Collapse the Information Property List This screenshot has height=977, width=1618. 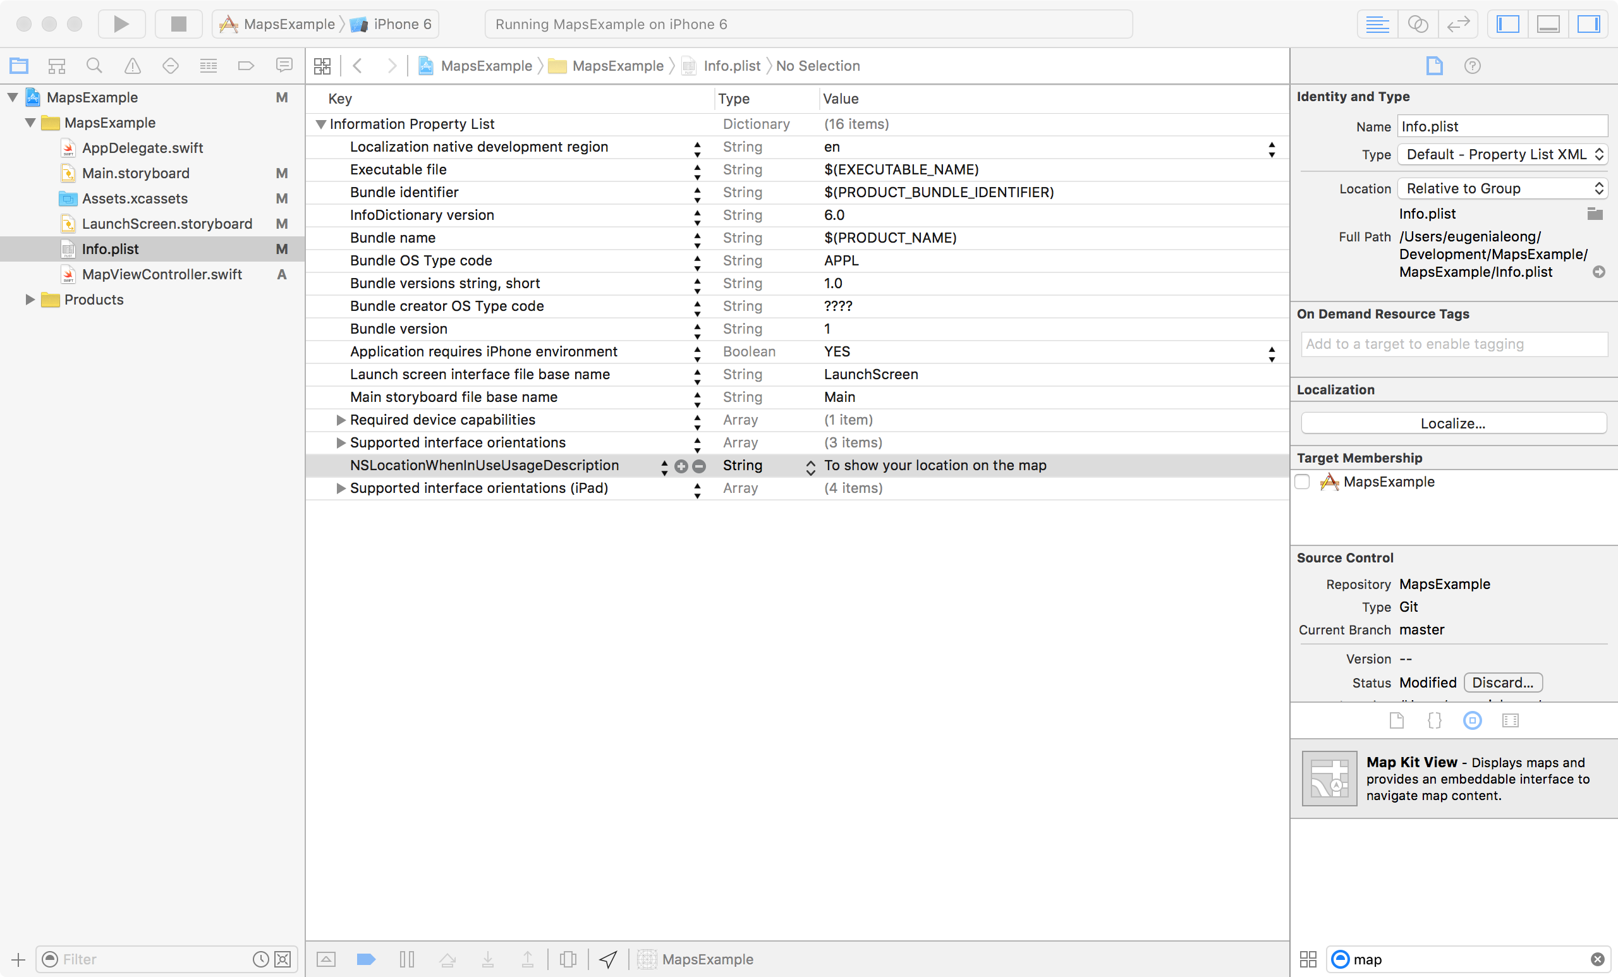(321, 124)
